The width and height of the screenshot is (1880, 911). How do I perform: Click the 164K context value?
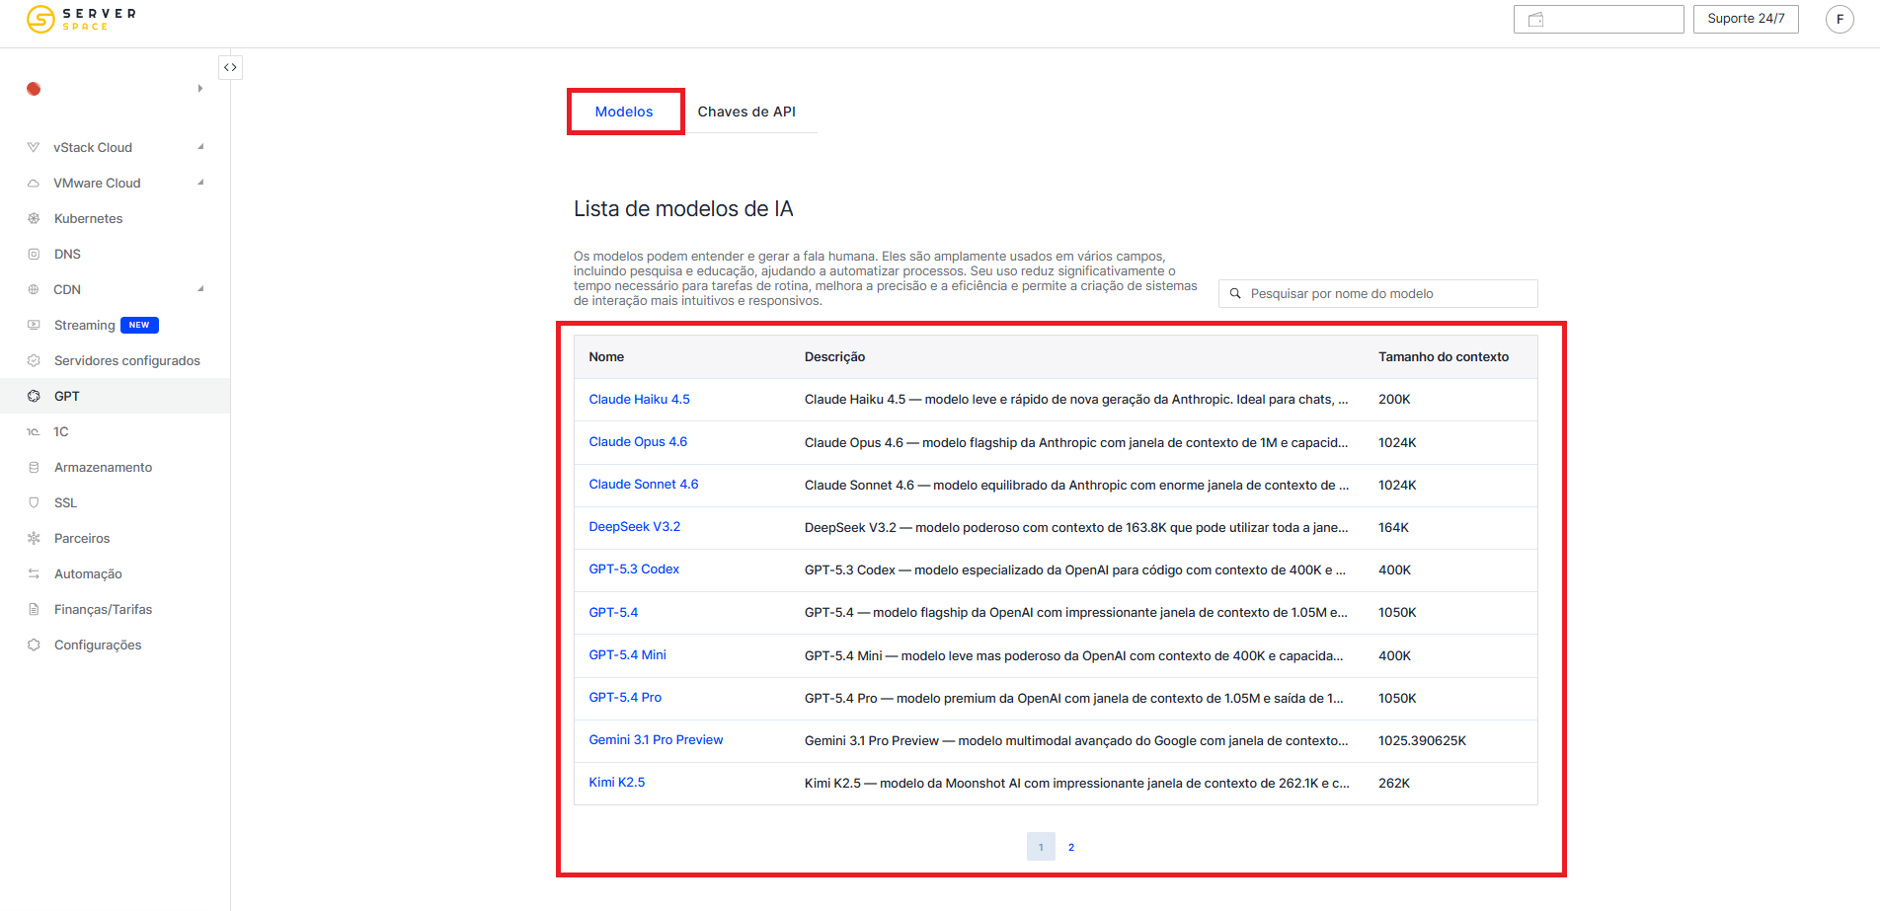pyautogui.click(x=1393, y=527)
